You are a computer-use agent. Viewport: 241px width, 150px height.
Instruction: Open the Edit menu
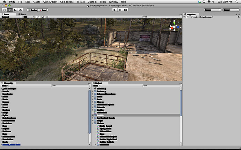pos(28,2)
